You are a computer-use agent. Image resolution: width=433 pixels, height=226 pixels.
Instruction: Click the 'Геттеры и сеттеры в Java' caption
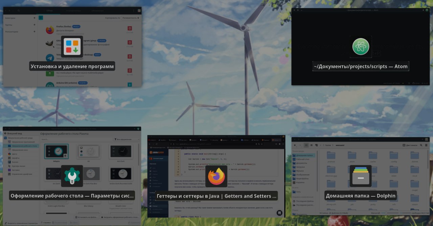tap(216, 196)
